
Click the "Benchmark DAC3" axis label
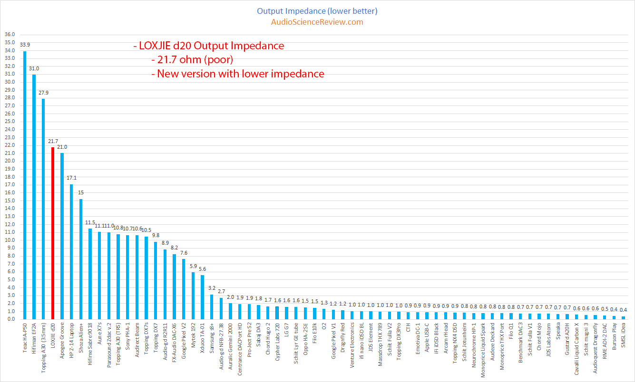(520, 343)
